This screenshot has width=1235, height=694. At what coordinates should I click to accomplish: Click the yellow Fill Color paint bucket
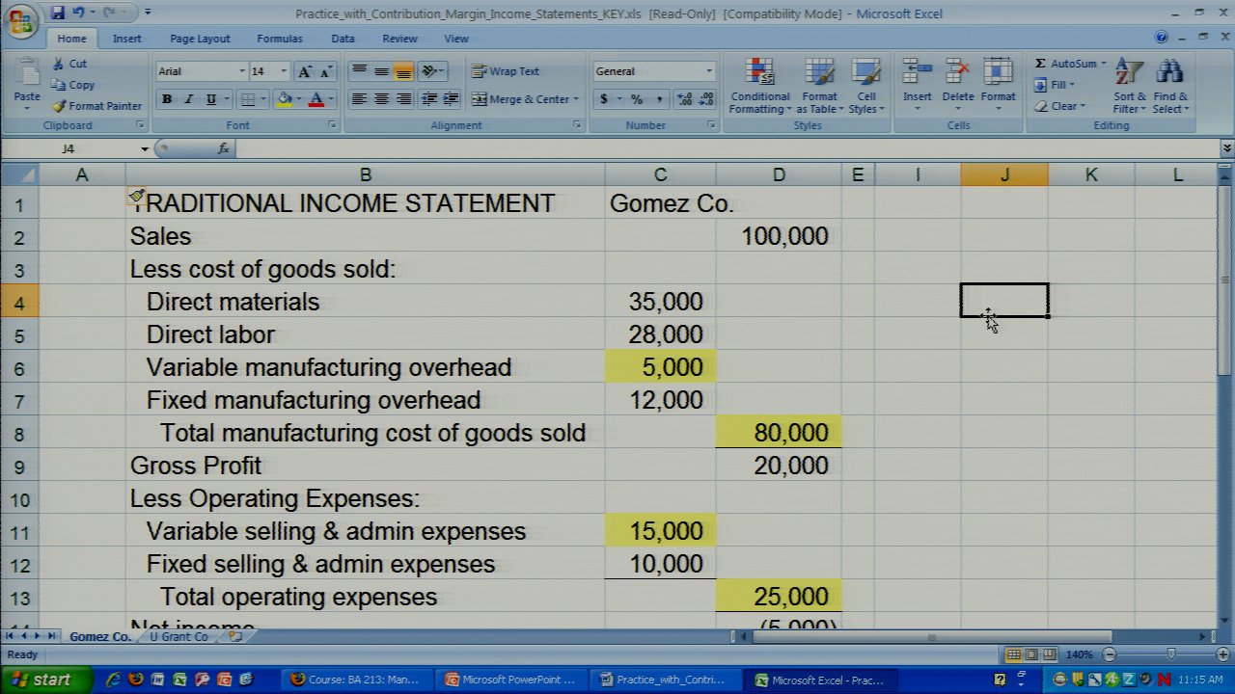coord(284,99)
